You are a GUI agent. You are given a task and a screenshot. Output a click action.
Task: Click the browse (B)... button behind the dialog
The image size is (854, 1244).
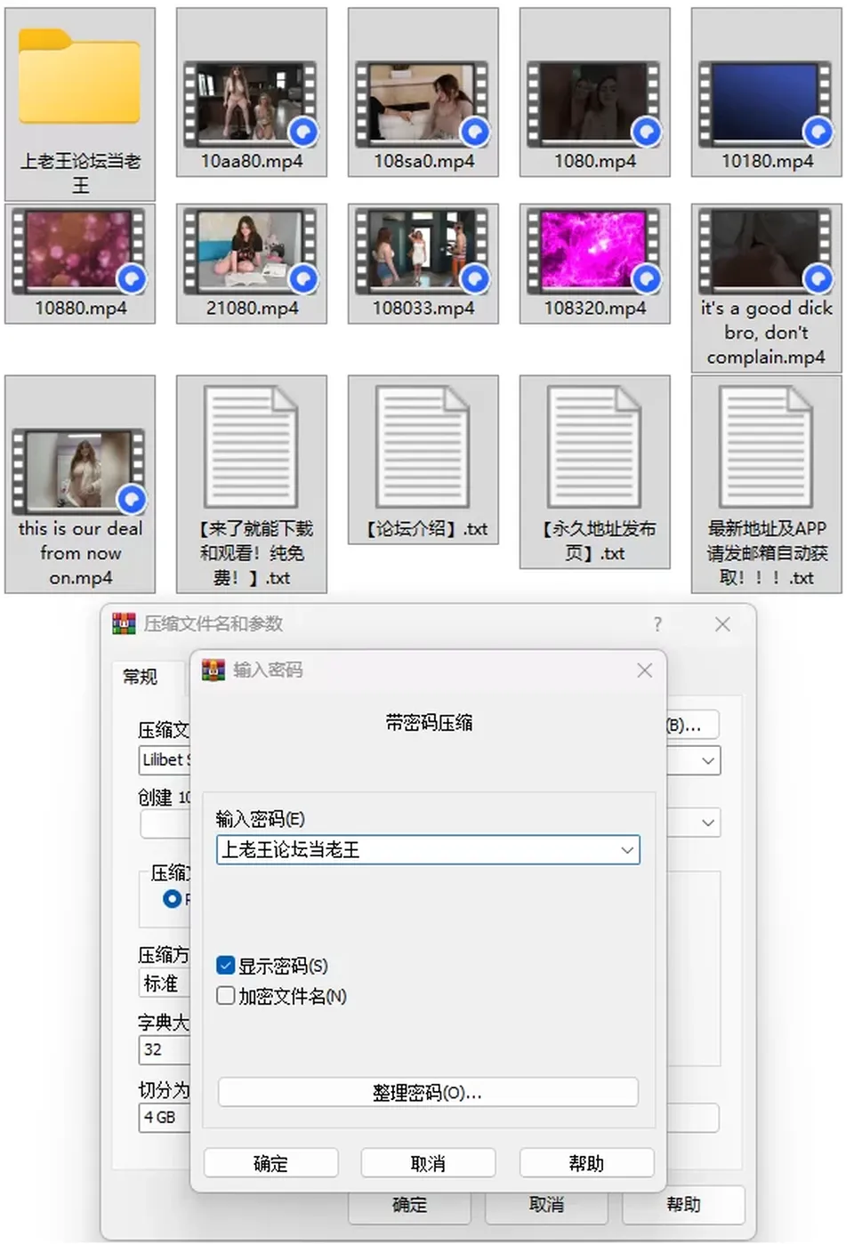click(x=692, y=725)
